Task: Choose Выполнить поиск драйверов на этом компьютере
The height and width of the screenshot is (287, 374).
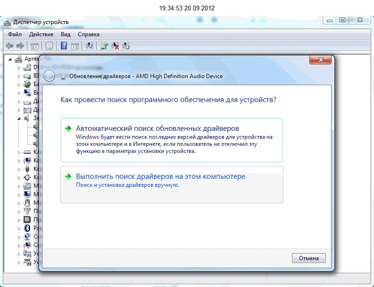Action: point(172,185)
